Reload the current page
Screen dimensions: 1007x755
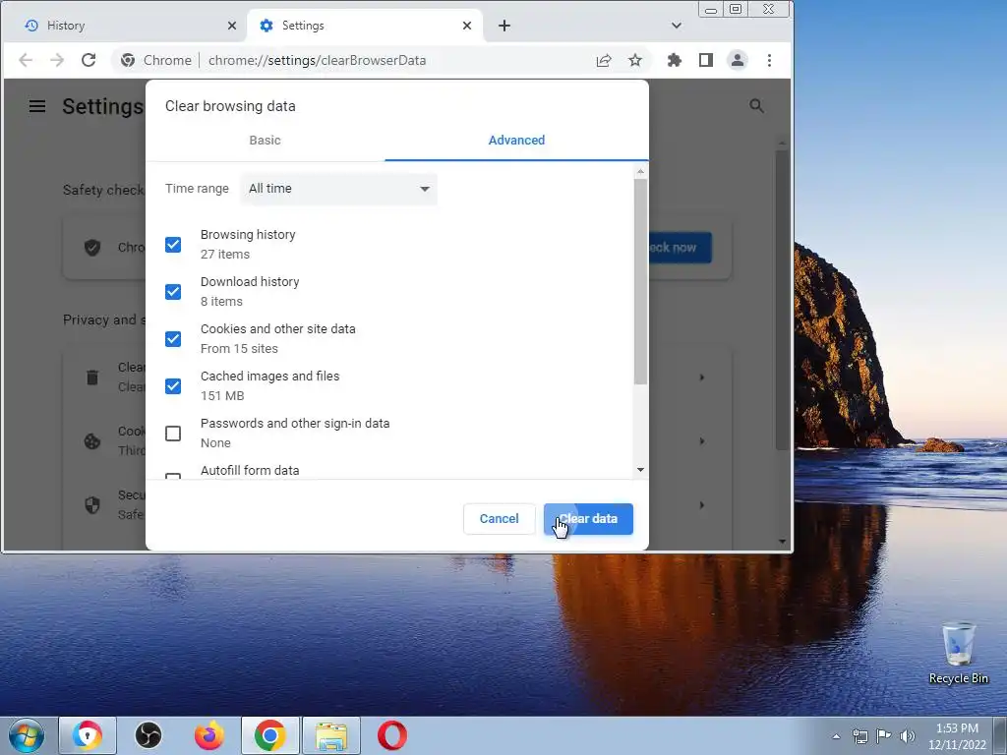(x=89, y=60)
